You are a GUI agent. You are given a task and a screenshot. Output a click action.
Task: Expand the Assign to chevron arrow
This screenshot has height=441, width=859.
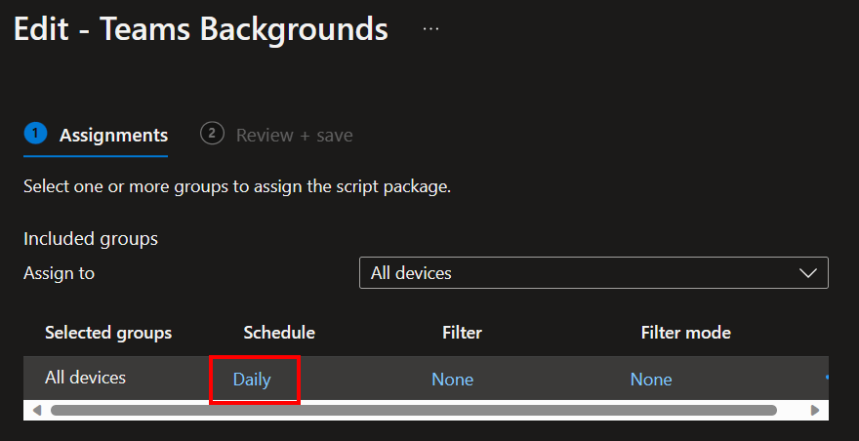tap(808, 273)
